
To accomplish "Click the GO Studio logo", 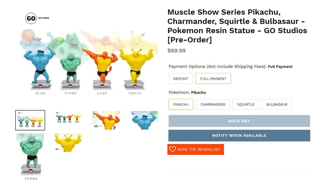I will click(x=31, y=18).
